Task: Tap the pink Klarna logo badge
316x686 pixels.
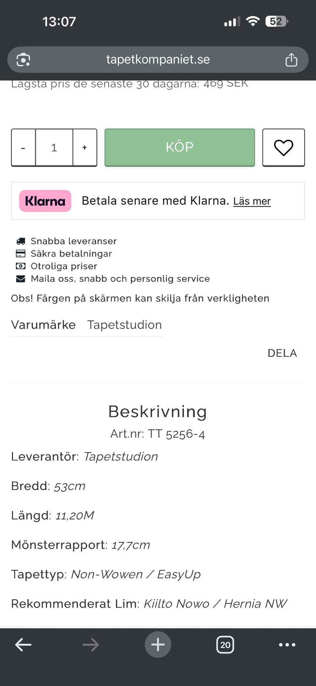Action: (45, 201)
